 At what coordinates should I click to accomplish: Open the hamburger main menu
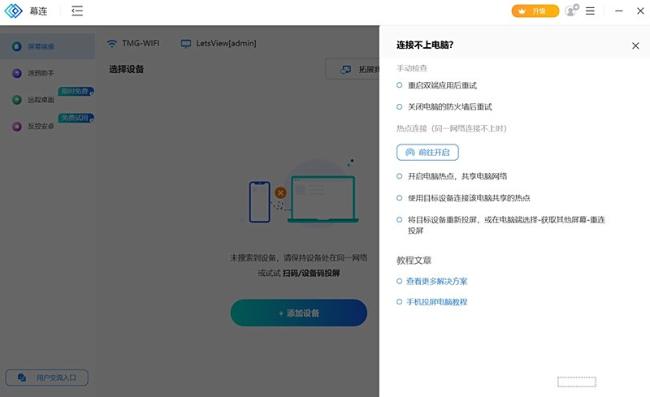(x=591, y=11)
